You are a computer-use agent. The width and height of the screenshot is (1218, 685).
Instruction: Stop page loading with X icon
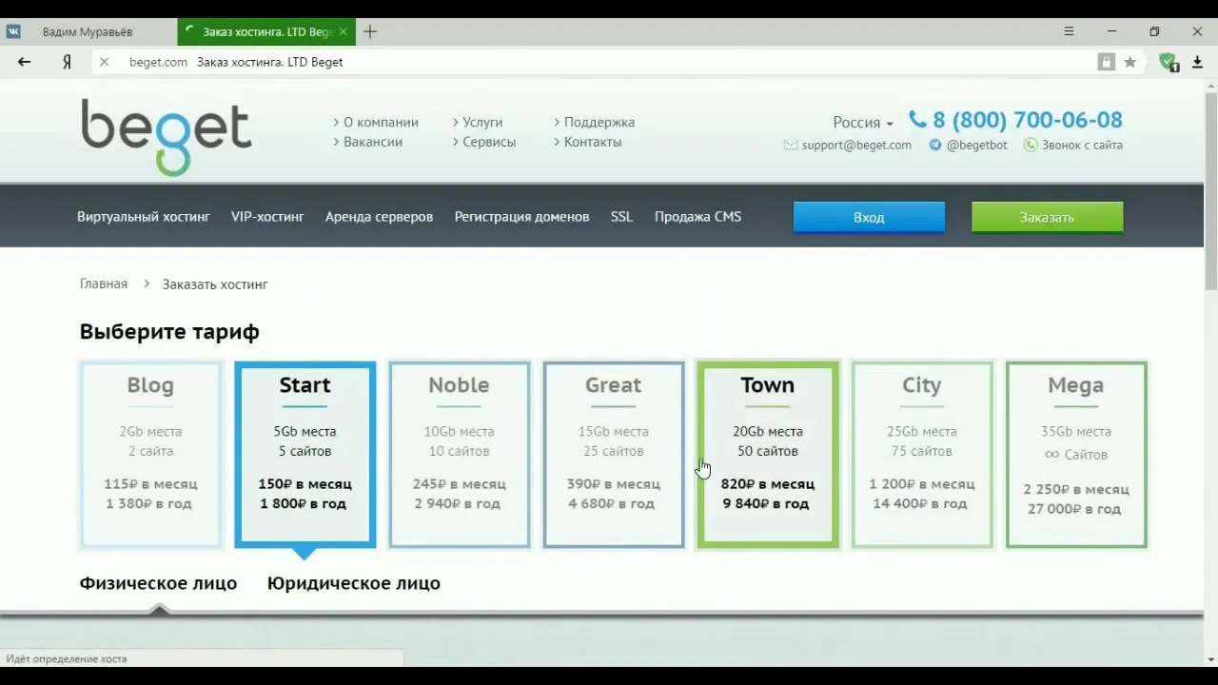click(105, 62)
